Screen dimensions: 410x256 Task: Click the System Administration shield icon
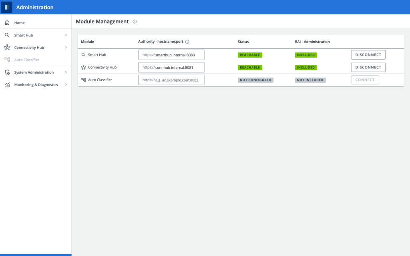click(7, 72)
